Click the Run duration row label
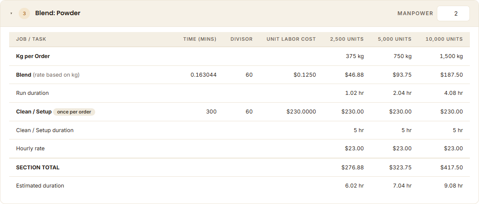The height and width of the screenshot is (204, 479). coord(32,93)
